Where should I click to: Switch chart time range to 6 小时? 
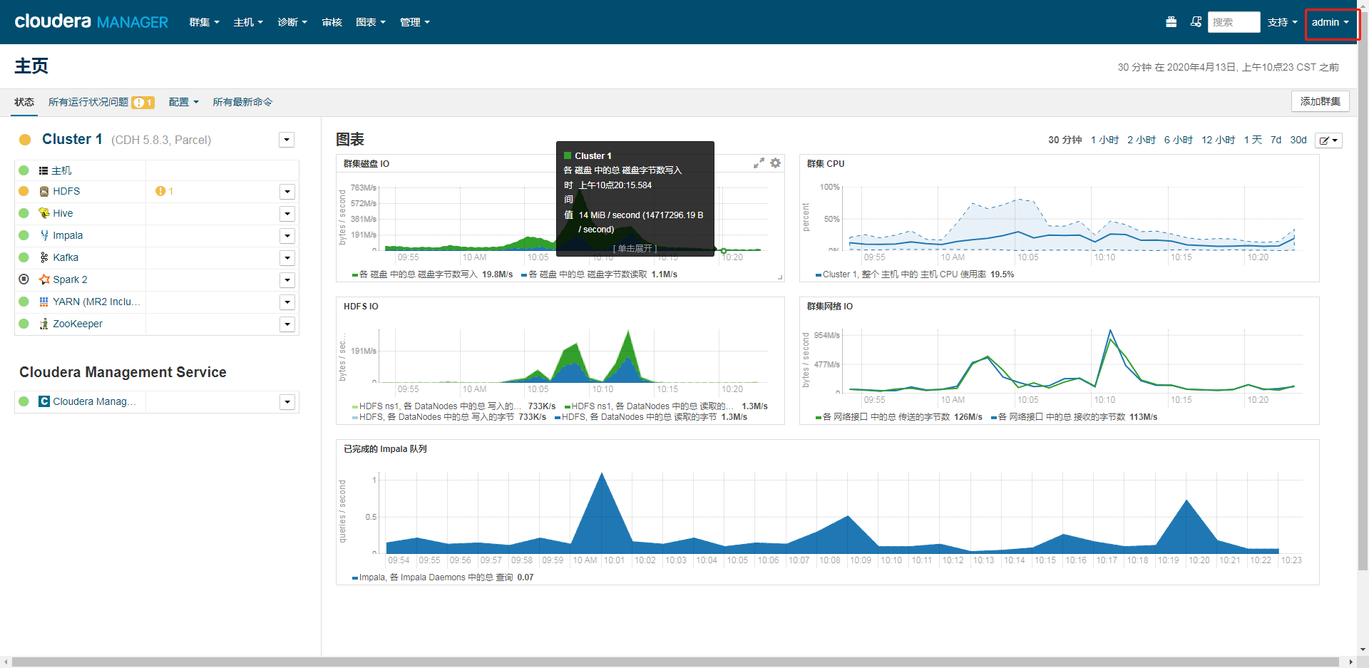click(x=1178, y=140)
